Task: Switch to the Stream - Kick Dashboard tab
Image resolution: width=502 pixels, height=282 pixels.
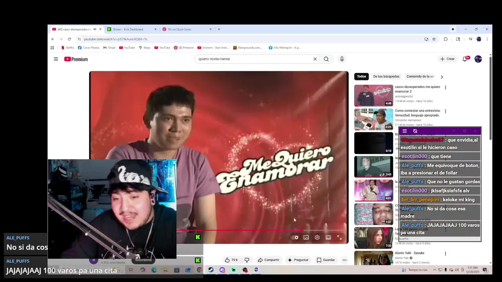Action: [x=128, y=29]
